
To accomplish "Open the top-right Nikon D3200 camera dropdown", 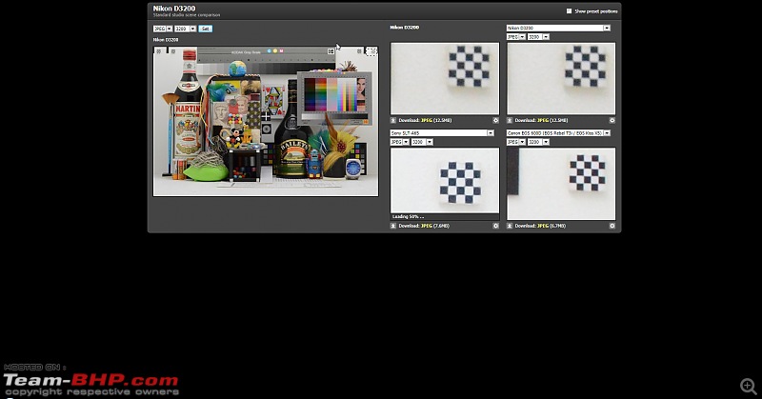I will pyautogui.click(x=558, y=28).
